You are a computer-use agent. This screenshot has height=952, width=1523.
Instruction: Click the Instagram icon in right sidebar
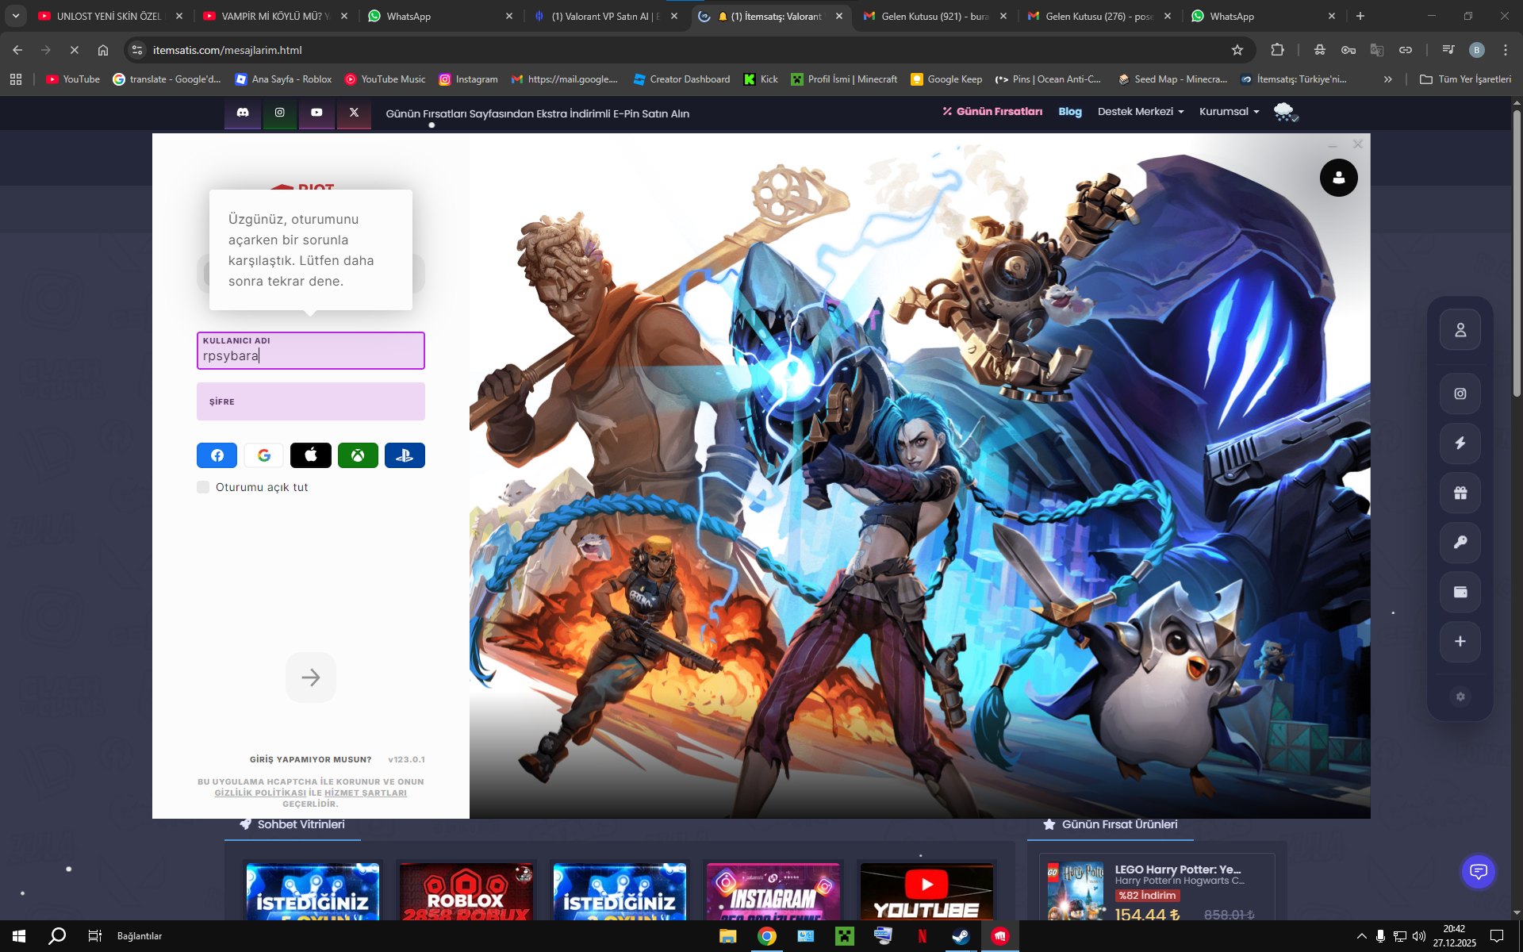(x=1460, y=393)
